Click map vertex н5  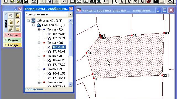93,74
